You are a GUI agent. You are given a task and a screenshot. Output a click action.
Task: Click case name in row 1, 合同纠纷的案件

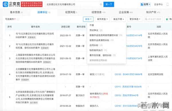[x=35, y=35]
